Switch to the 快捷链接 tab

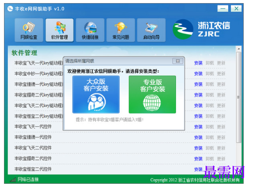coord(90,30)
